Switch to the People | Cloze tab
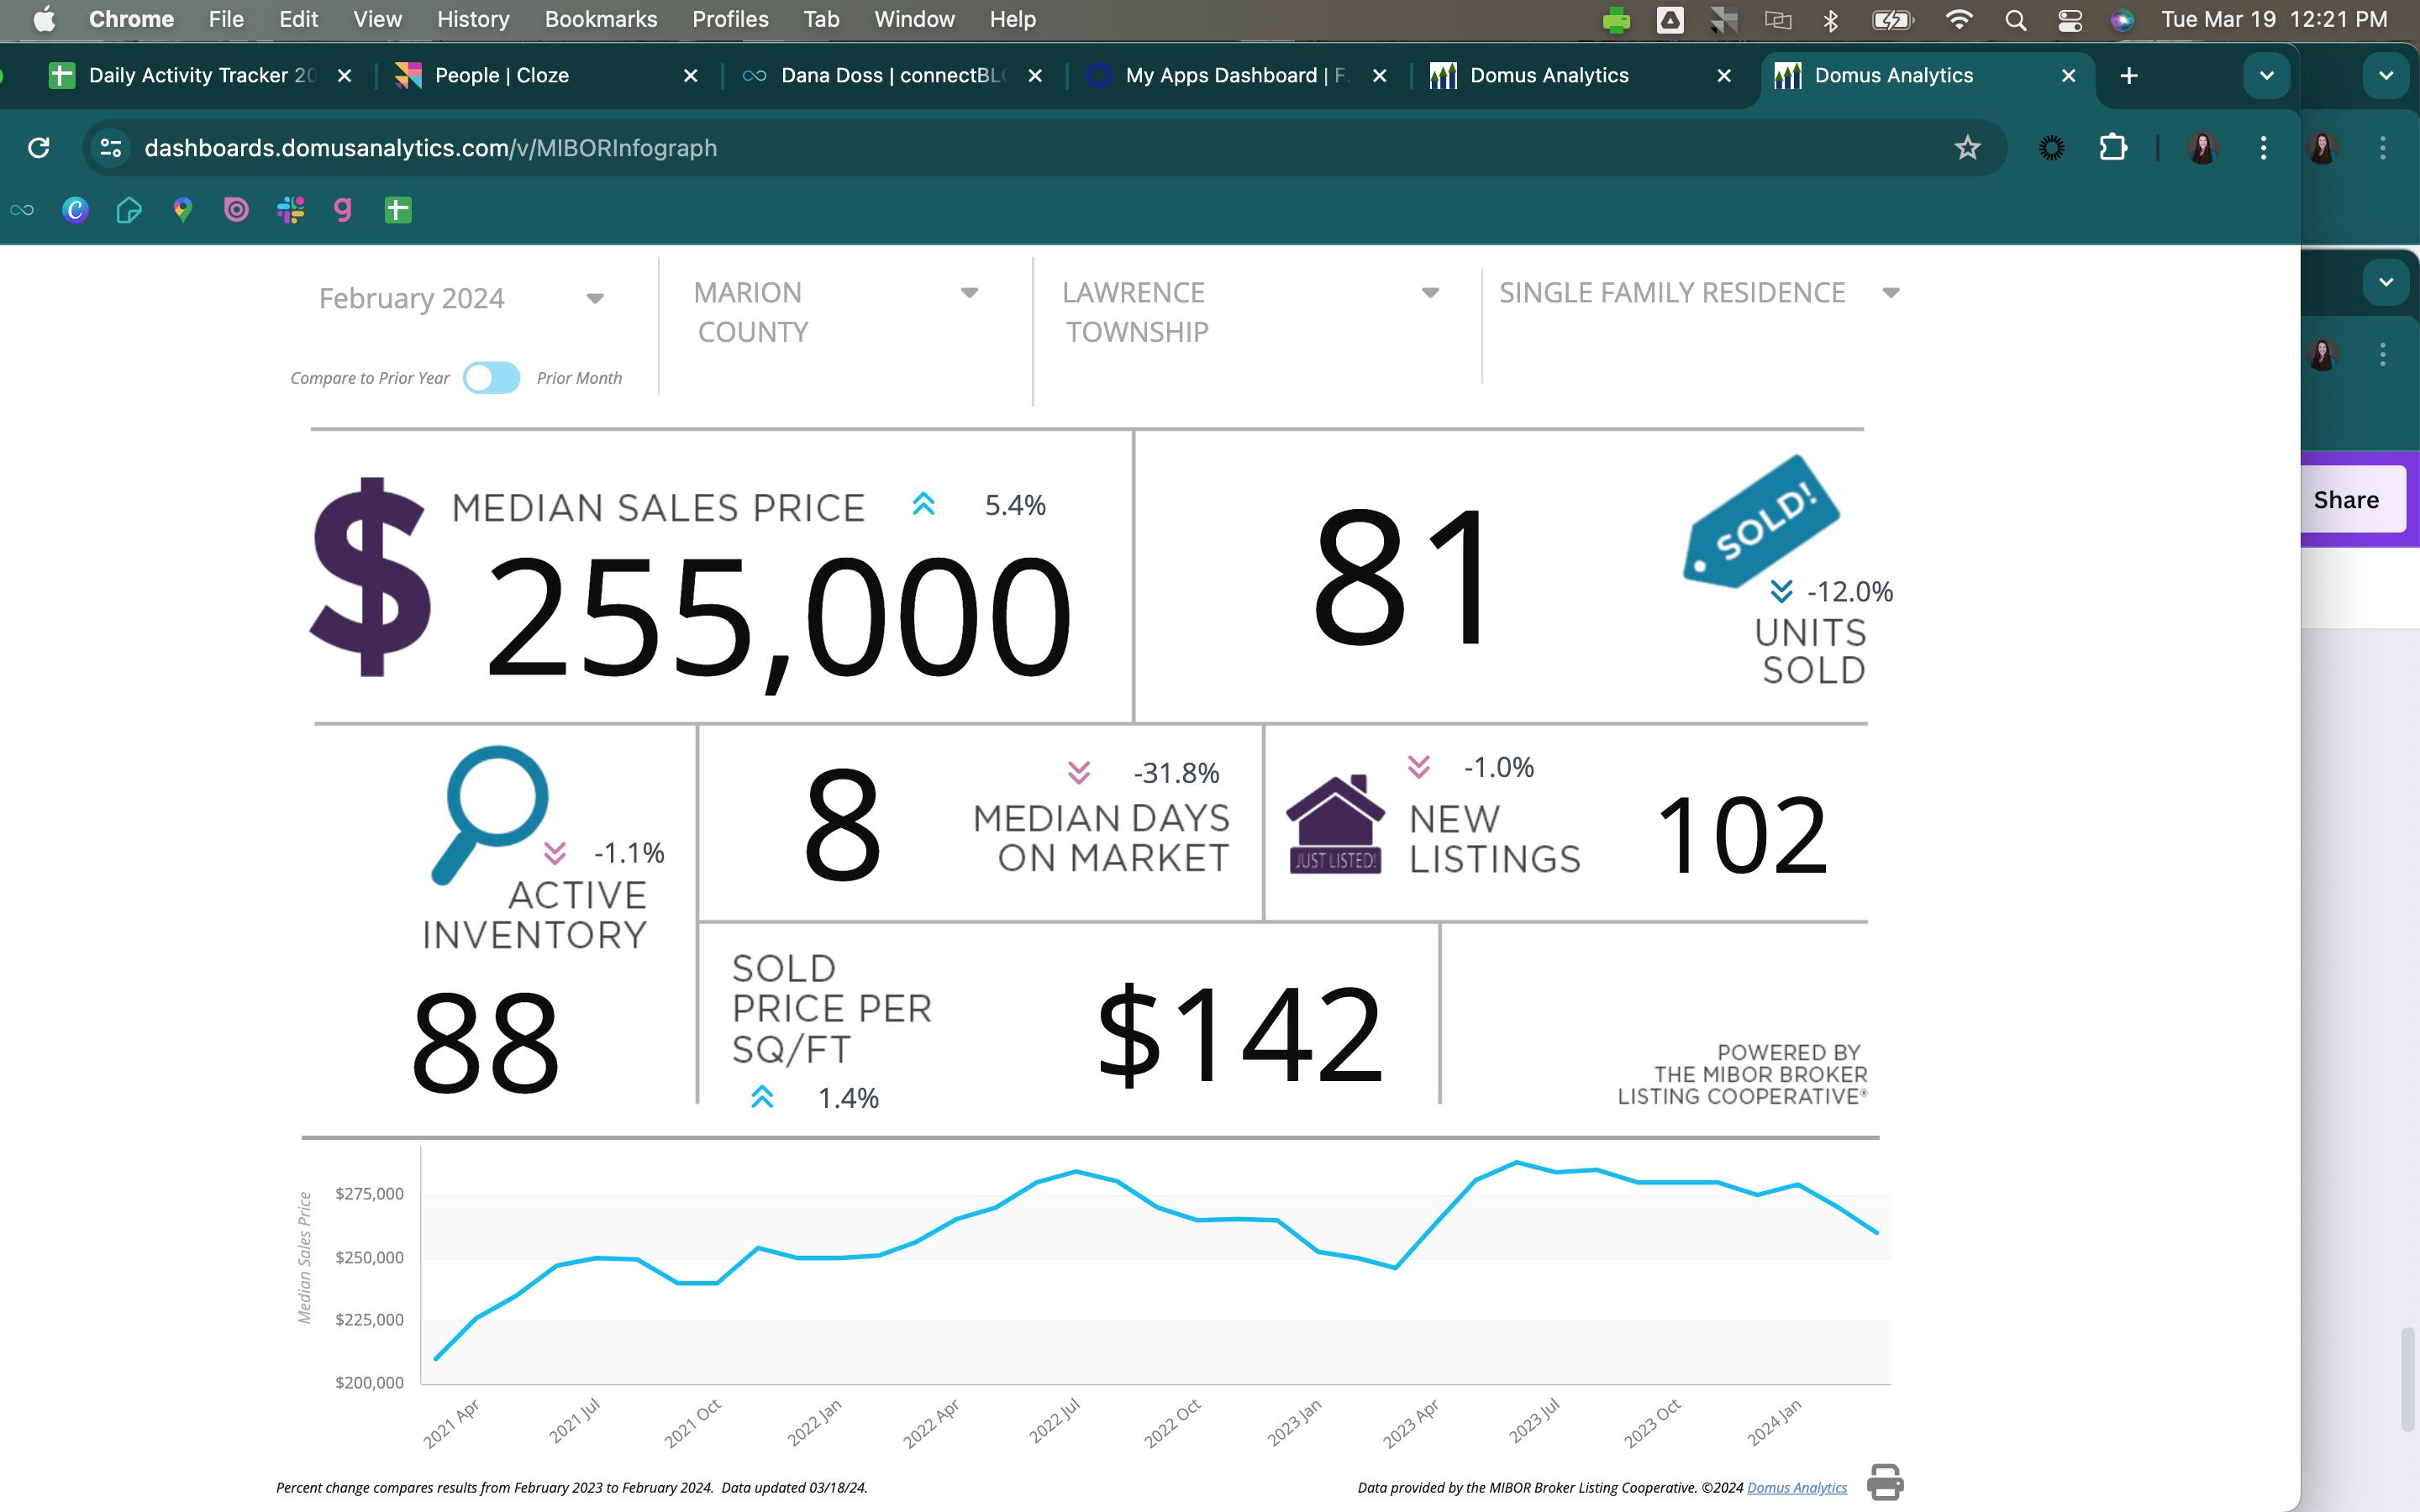The image size is (2420, 1512). click(x=501, y=76)
